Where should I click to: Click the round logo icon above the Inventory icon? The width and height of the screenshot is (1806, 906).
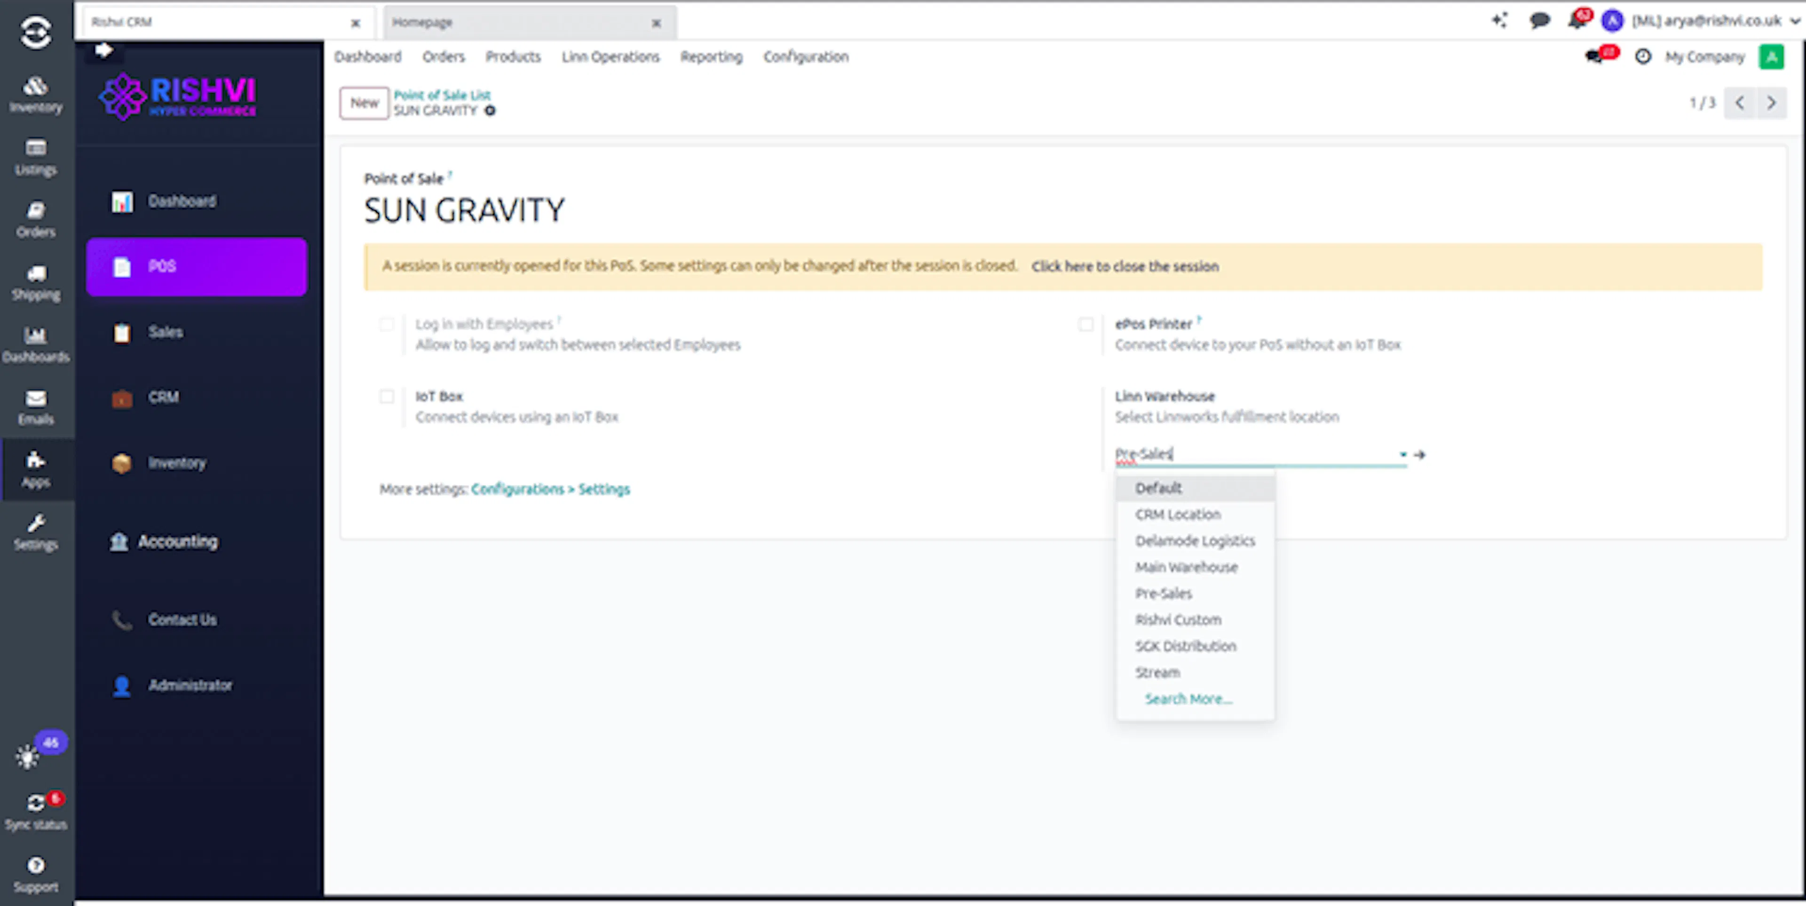[36, 32]
